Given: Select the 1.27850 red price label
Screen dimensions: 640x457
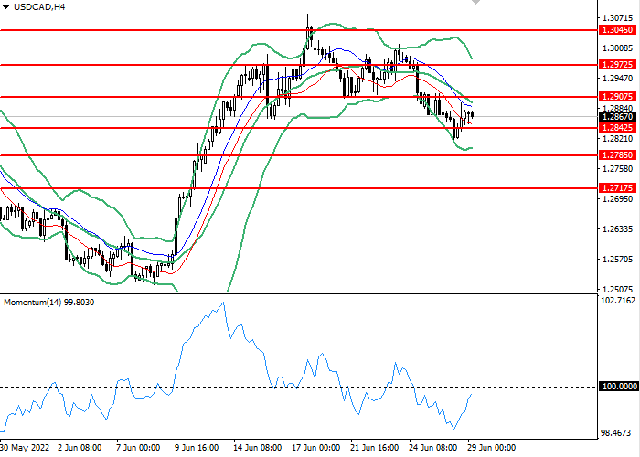Looking at the screenshot, I should [x=617, y=156].
